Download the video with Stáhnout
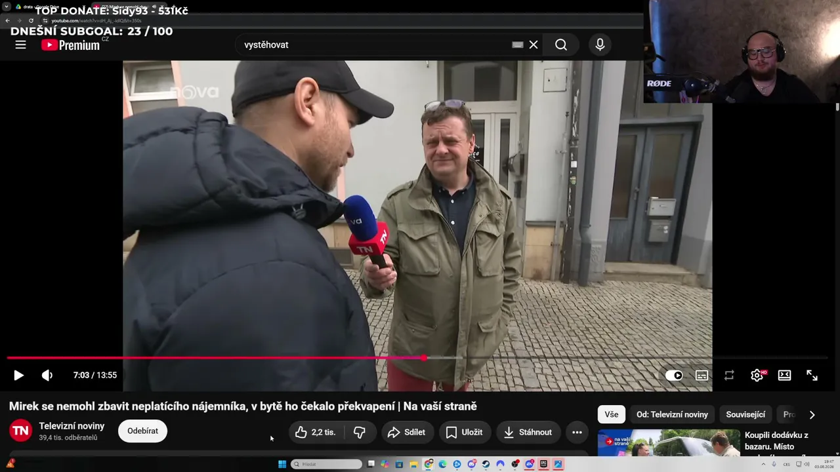This screenshot has width=840, height=472. [528, 432]
